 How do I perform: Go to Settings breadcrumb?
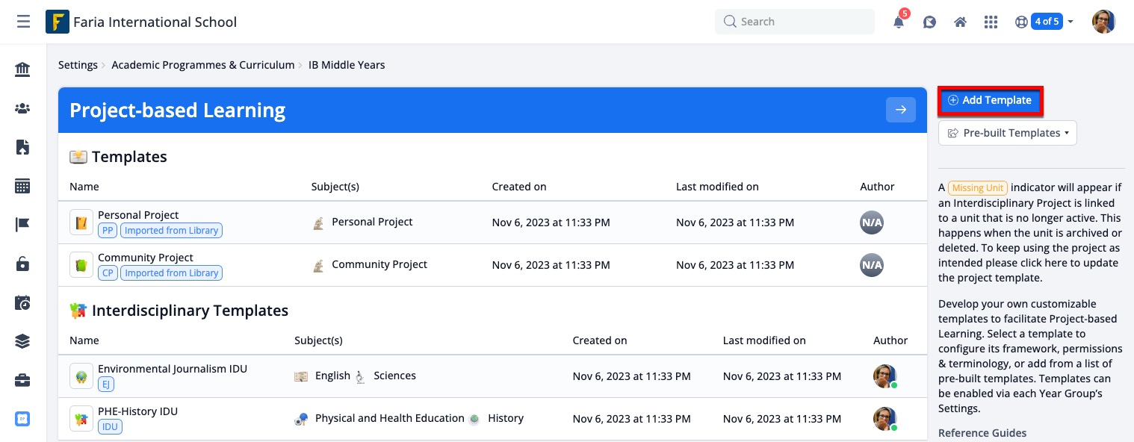[78, 65]
